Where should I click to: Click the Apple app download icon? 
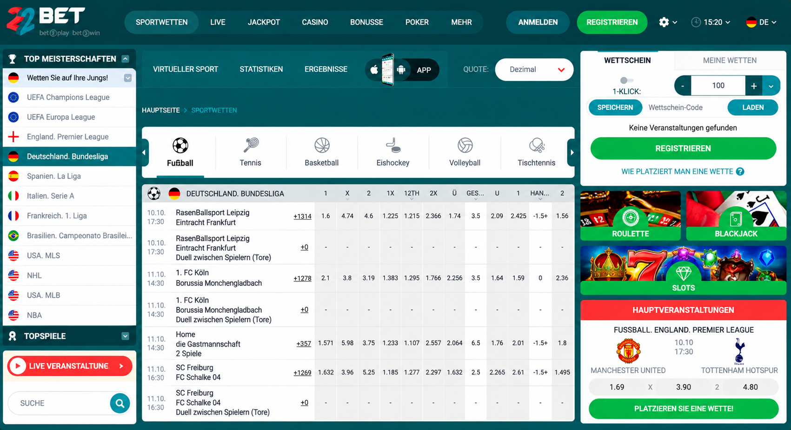pyautogui.click(x=374, y=70)
